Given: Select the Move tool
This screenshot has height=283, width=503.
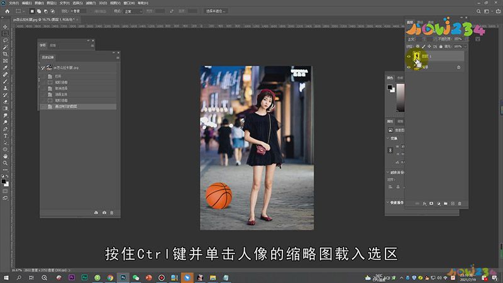Looking at the screenshot, I should tap(5, 27).
